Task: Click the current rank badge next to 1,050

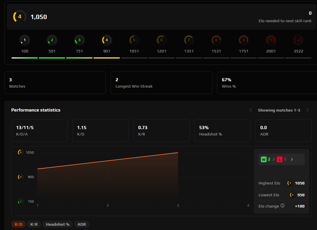Action: (x=19, y=16)
